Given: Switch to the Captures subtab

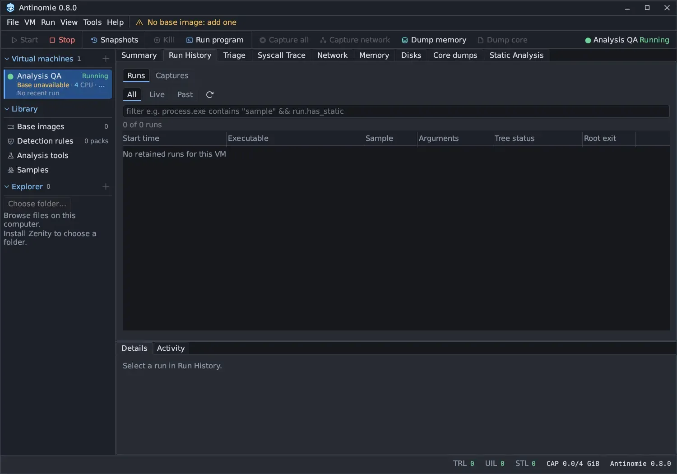Looking at the screenshot, I should (x=172, y=75).
